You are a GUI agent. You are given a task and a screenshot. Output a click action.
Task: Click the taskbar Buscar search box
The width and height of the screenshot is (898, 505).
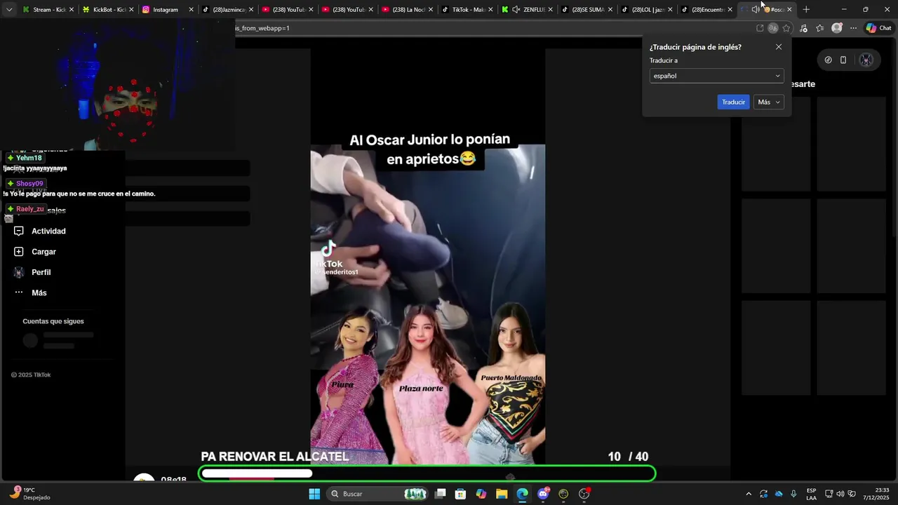tap(376, 494)
